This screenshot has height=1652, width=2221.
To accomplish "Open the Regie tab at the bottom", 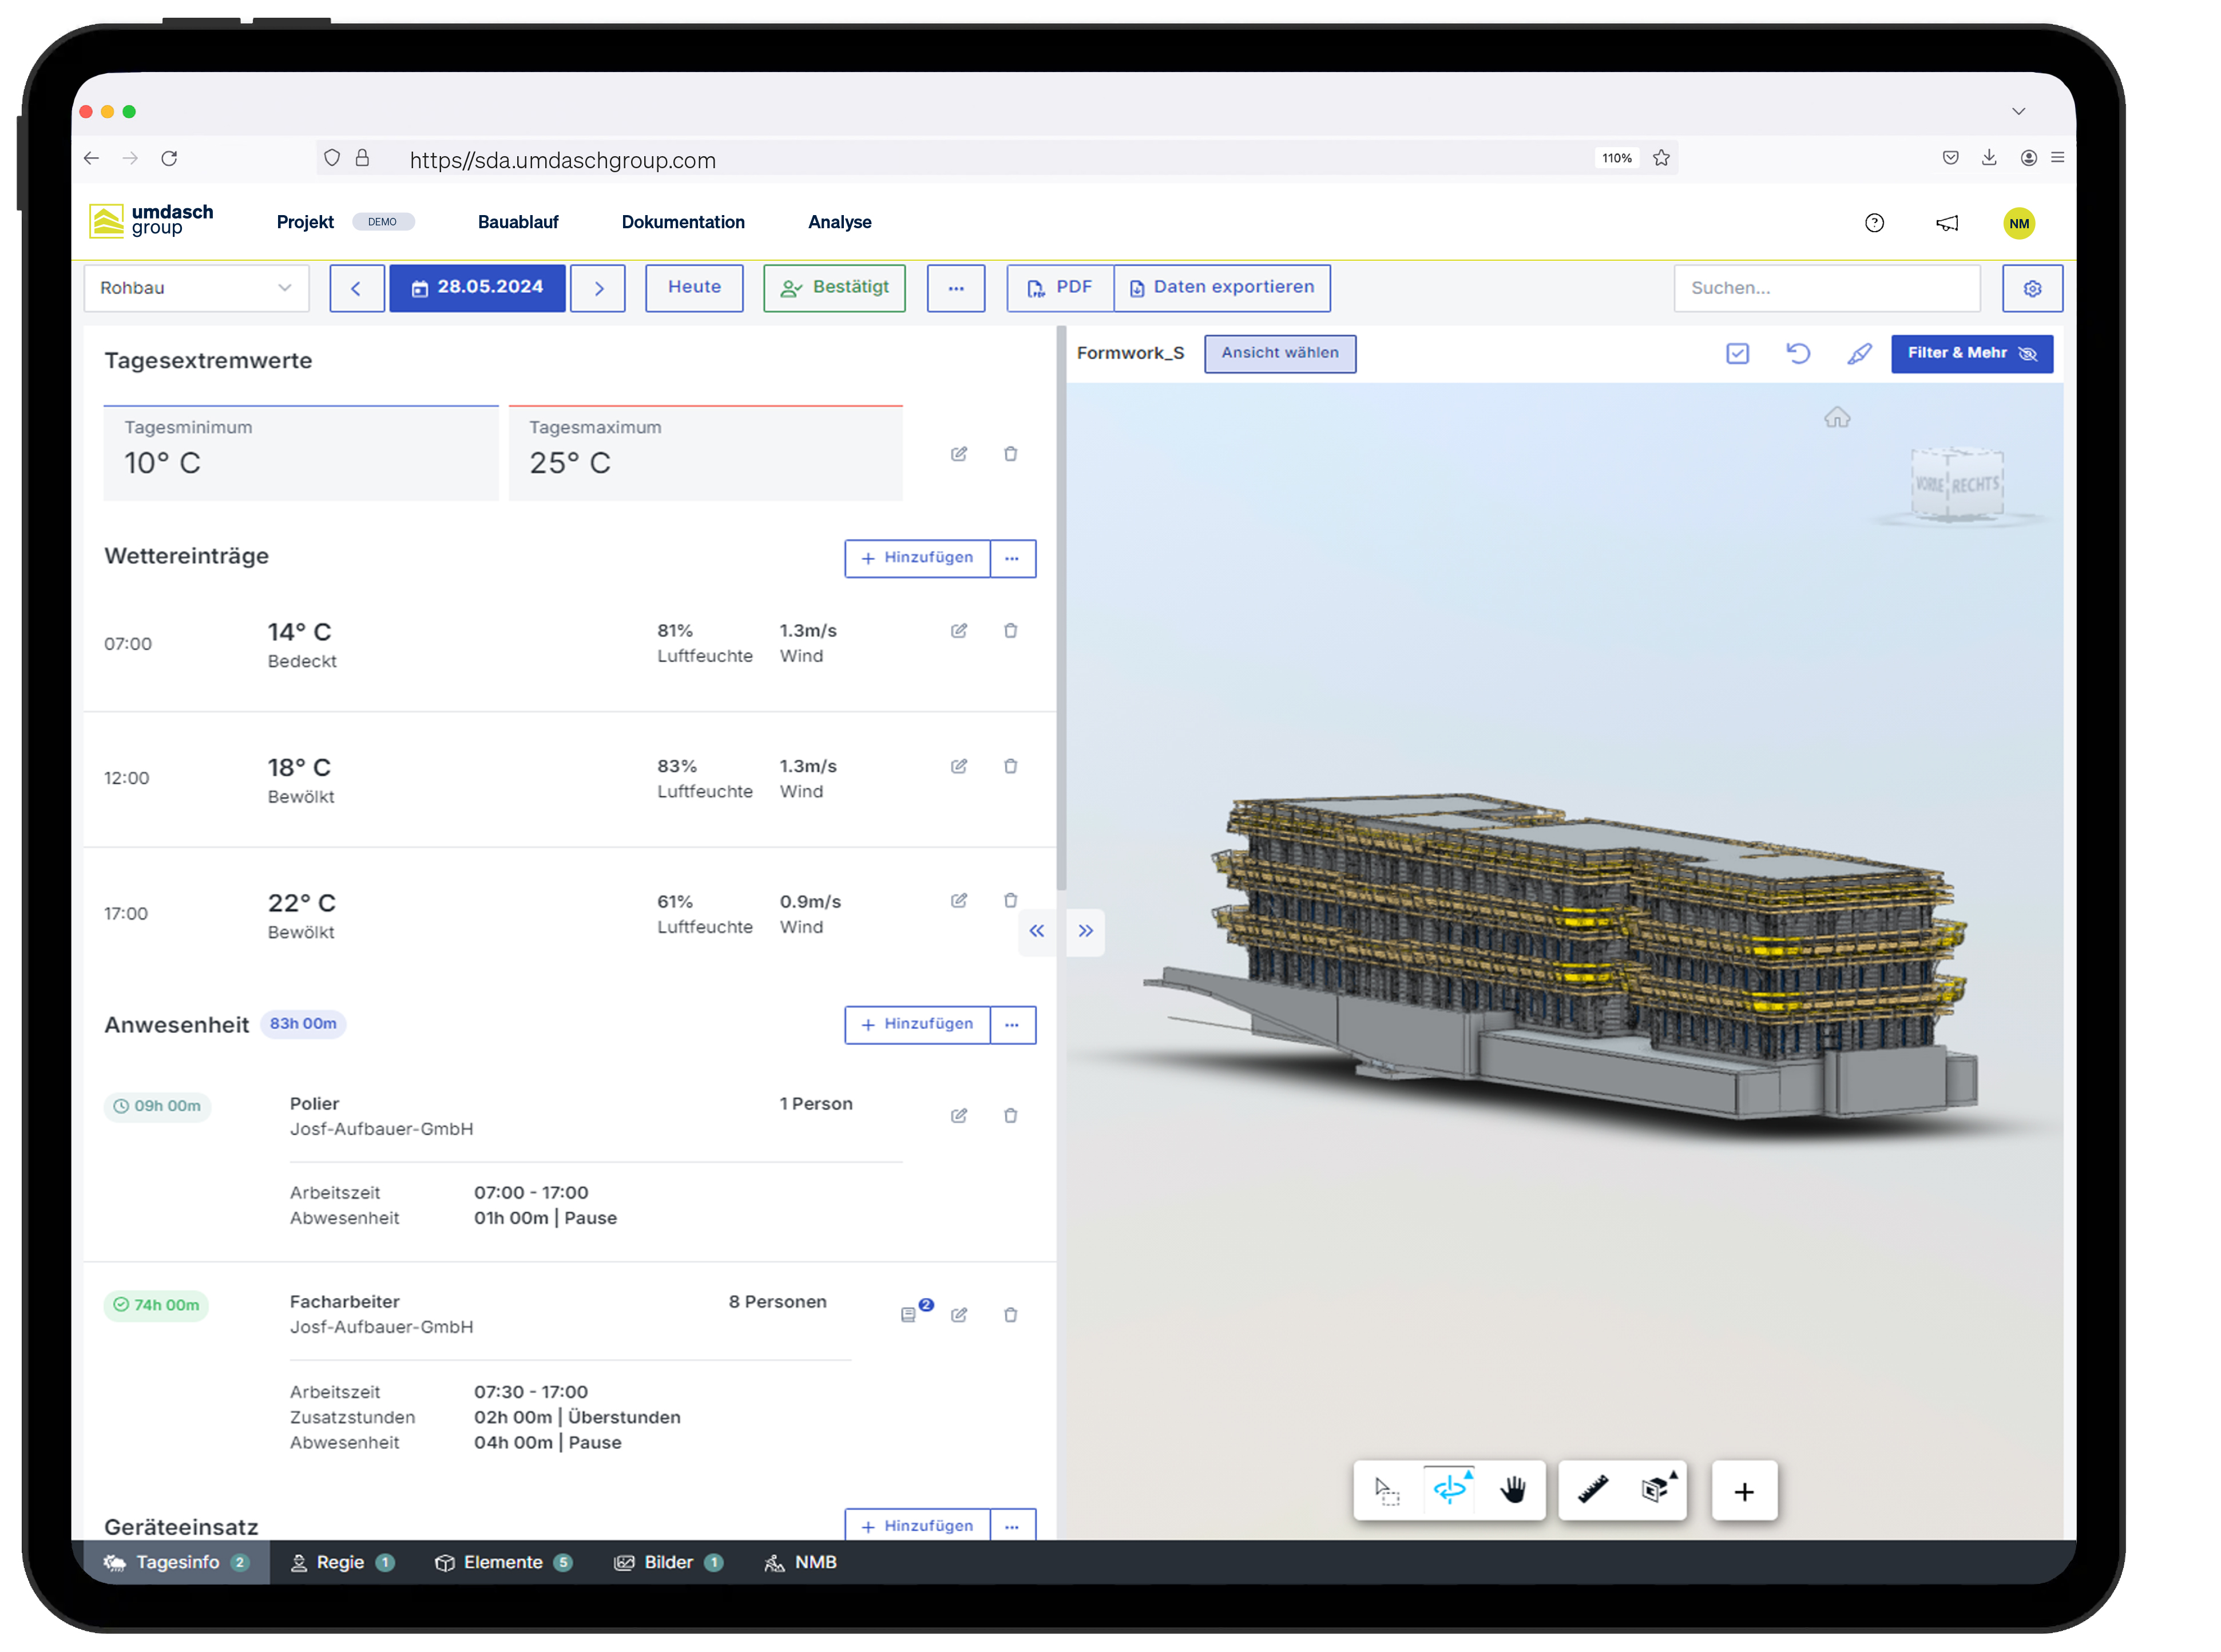I will 340,1562.
